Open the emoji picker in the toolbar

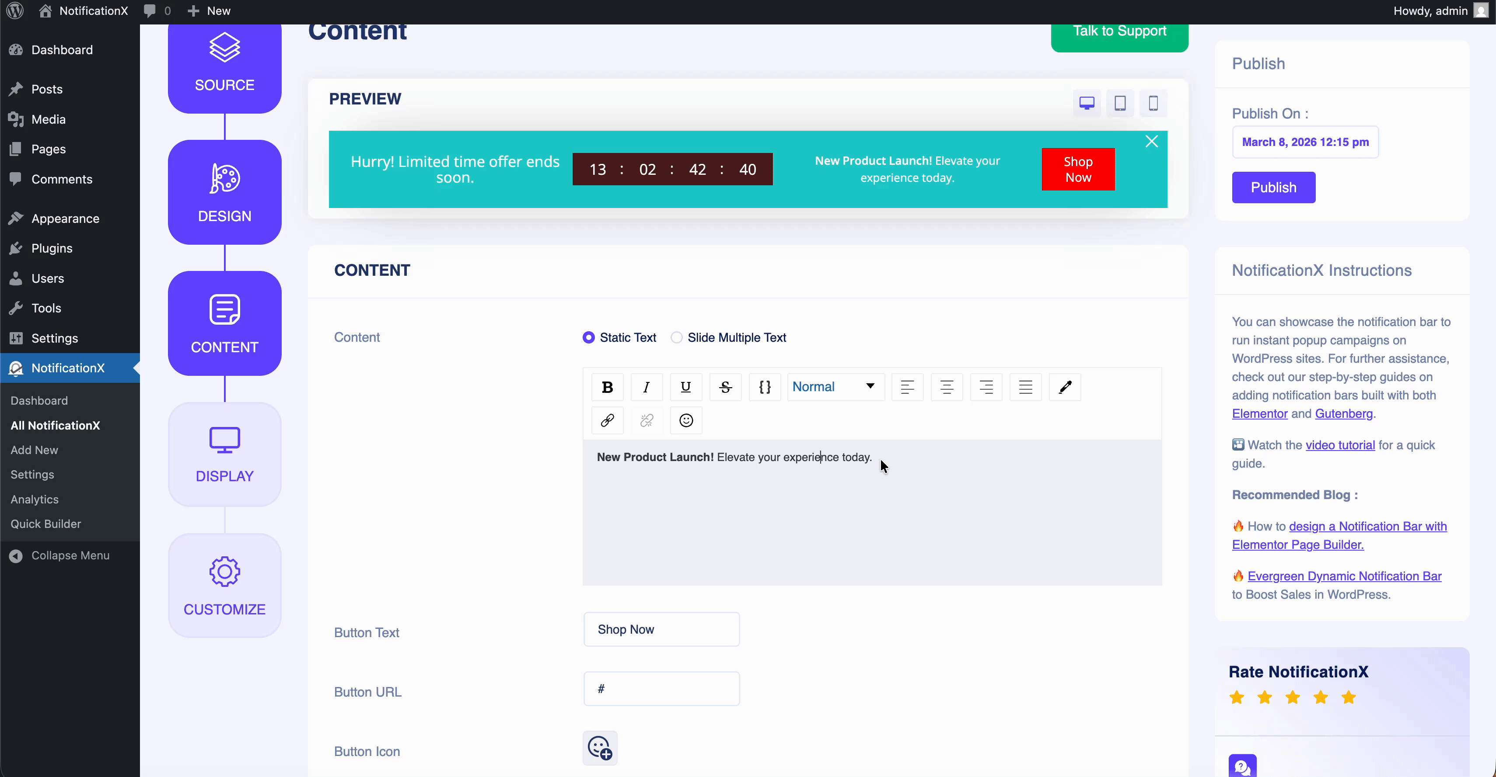click(686, 420)
